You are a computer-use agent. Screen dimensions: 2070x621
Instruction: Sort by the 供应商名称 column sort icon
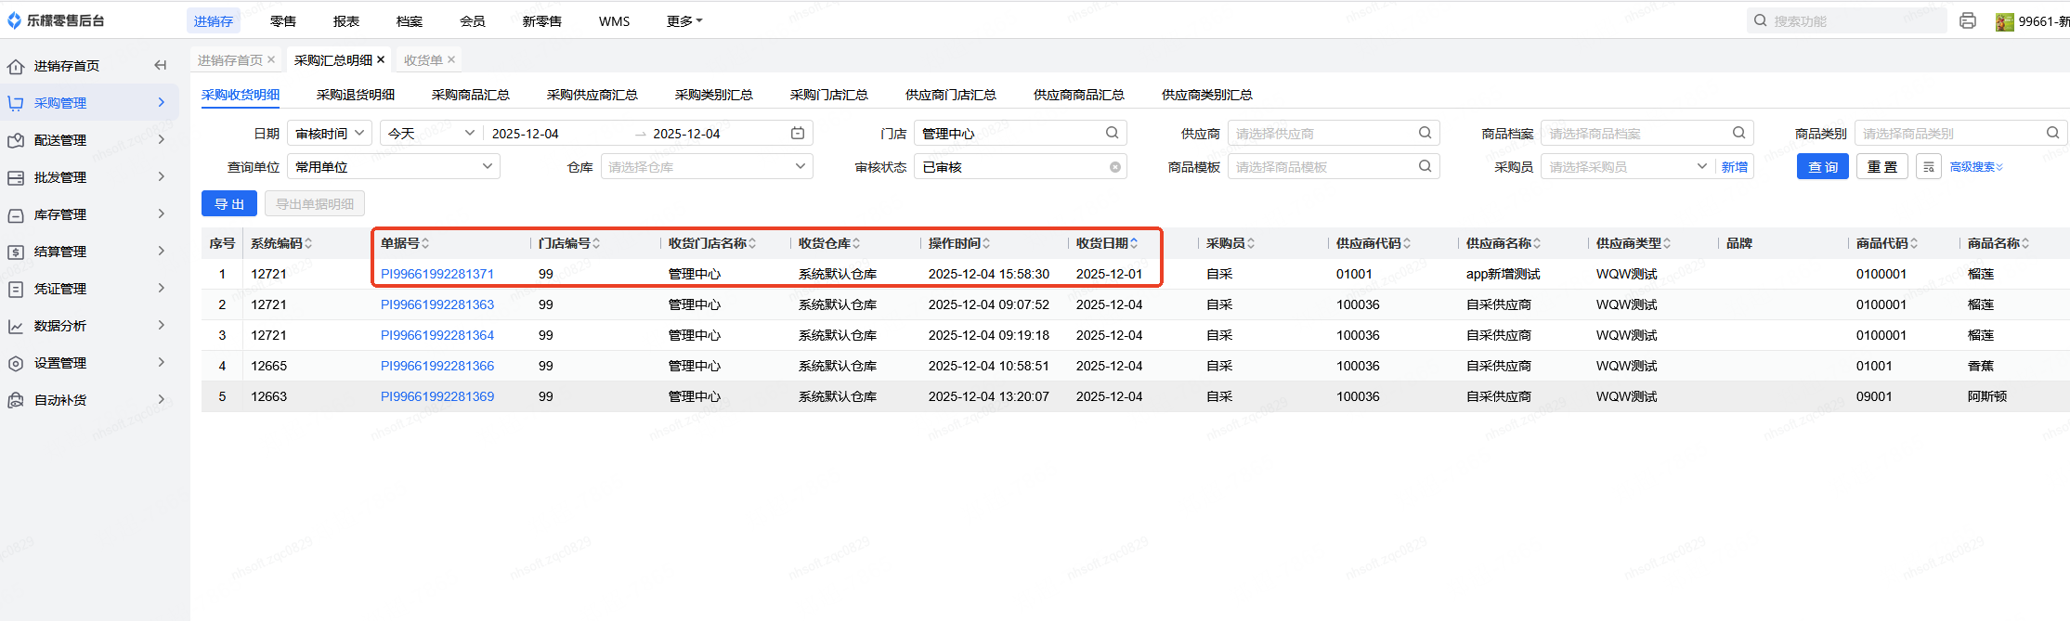coord(1537,243)
